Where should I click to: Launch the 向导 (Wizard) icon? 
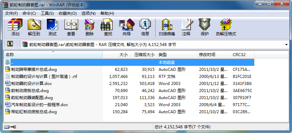pyautogui.click(x=127, y=25)
